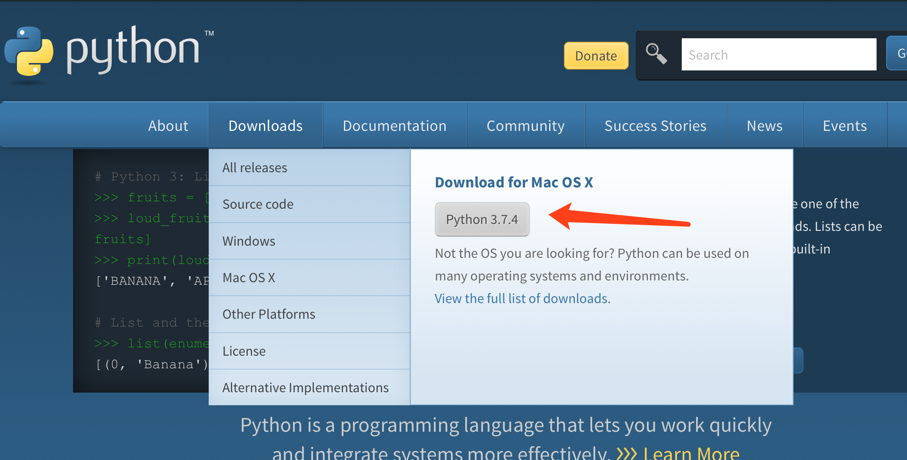Screen dimensions: 907x460
Task: Download Python 3.7.4 button
Action: pos(482,219)
